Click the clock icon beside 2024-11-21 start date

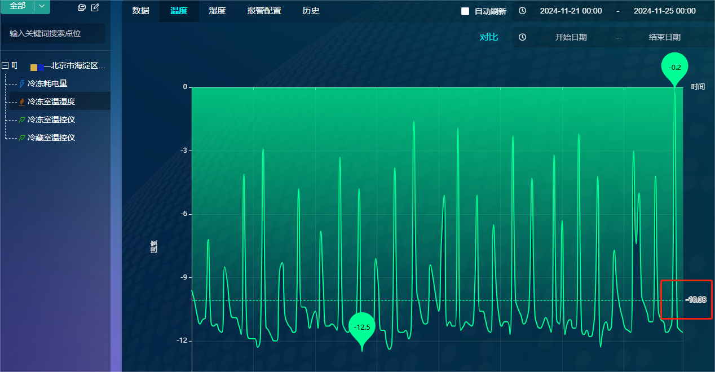pyautogui.click(x=523, y=11)
